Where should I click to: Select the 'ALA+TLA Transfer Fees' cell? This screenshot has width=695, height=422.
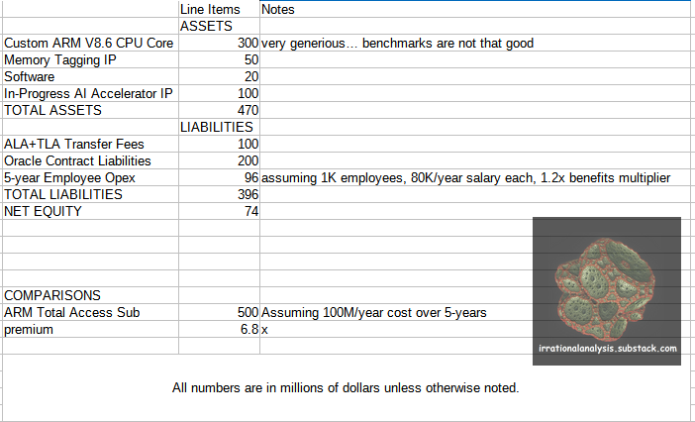coord(90,144)
